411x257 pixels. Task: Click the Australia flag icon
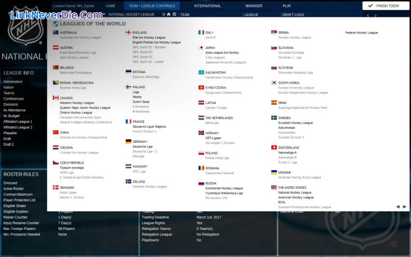point(56,32)
